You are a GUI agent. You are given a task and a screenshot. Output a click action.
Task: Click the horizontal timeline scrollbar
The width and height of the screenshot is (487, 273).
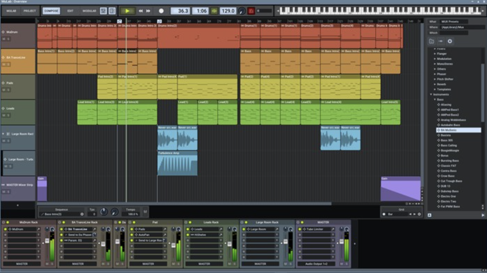[184, 204]
